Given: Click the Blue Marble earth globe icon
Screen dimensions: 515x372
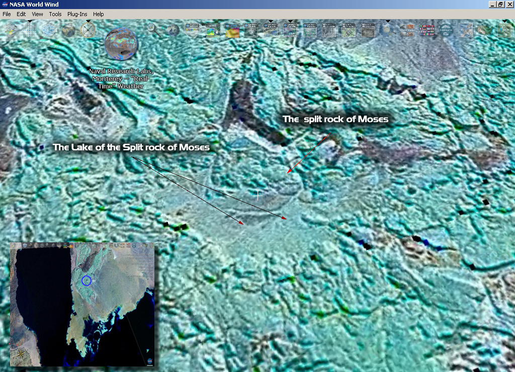Looking at the screenshot, I should tap(68, 30).
